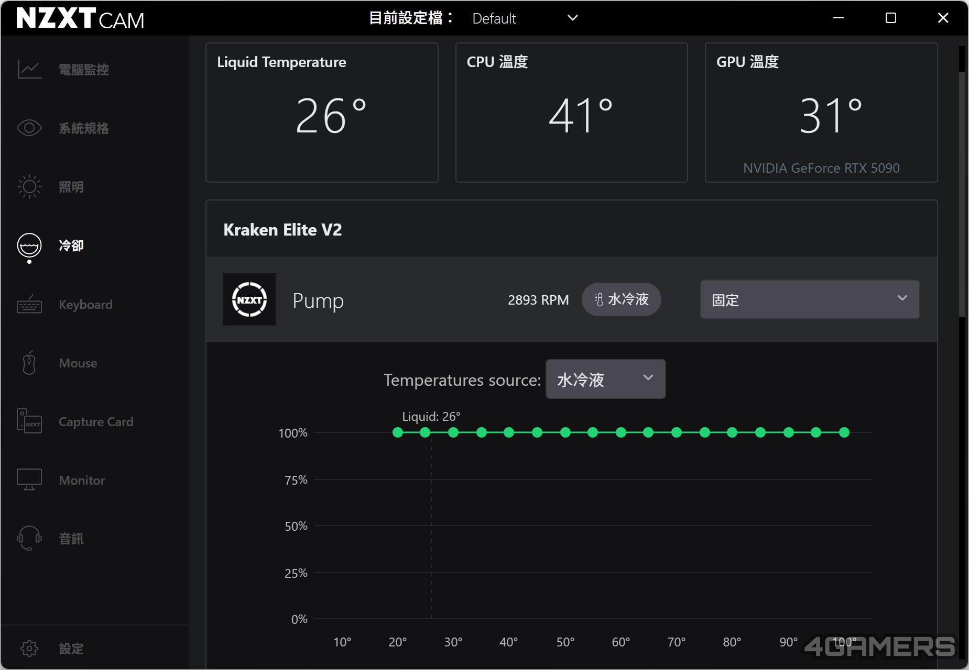Open settings gear icon
The height and width of the screenshot is (670, 969).
29,649
